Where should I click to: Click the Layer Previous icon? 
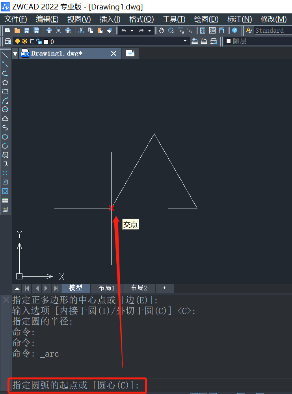[204, 41]
